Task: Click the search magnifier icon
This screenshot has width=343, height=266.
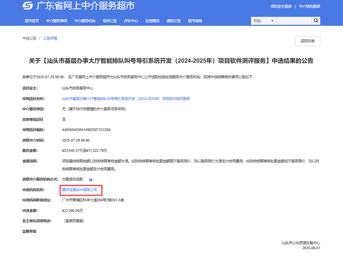Action: [x=316, y=21]
